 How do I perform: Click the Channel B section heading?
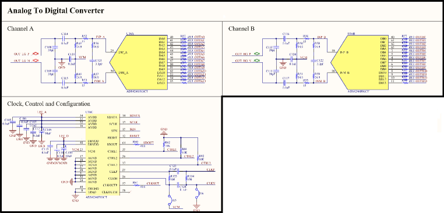pyautogui.click(x=242, y=29)
